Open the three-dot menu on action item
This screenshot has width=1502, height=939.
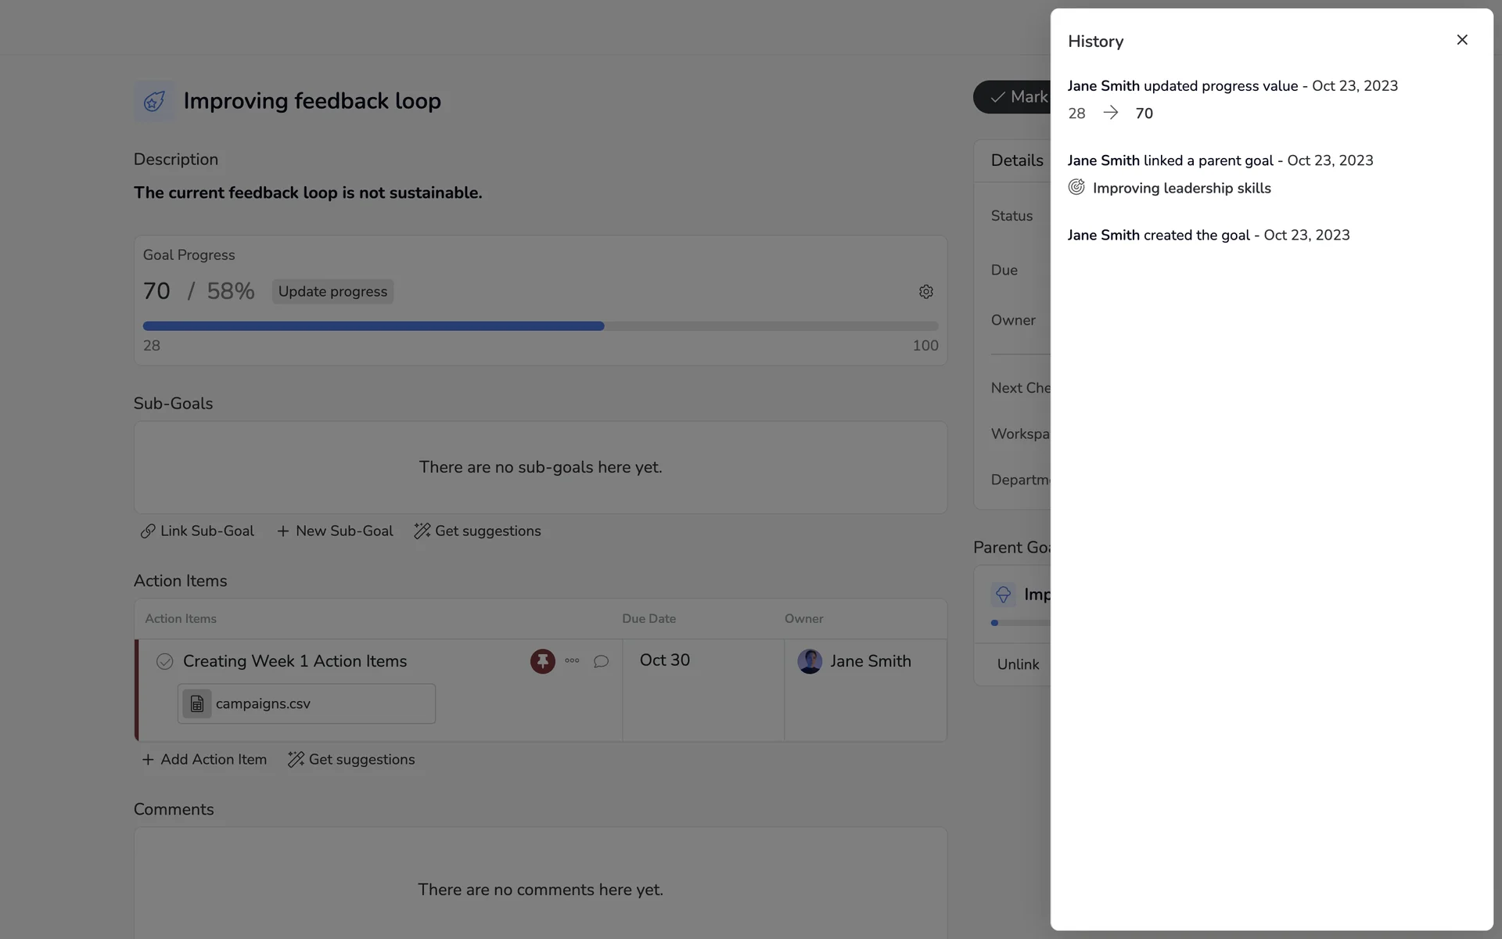pyautogui.click(x=572, y=661)
